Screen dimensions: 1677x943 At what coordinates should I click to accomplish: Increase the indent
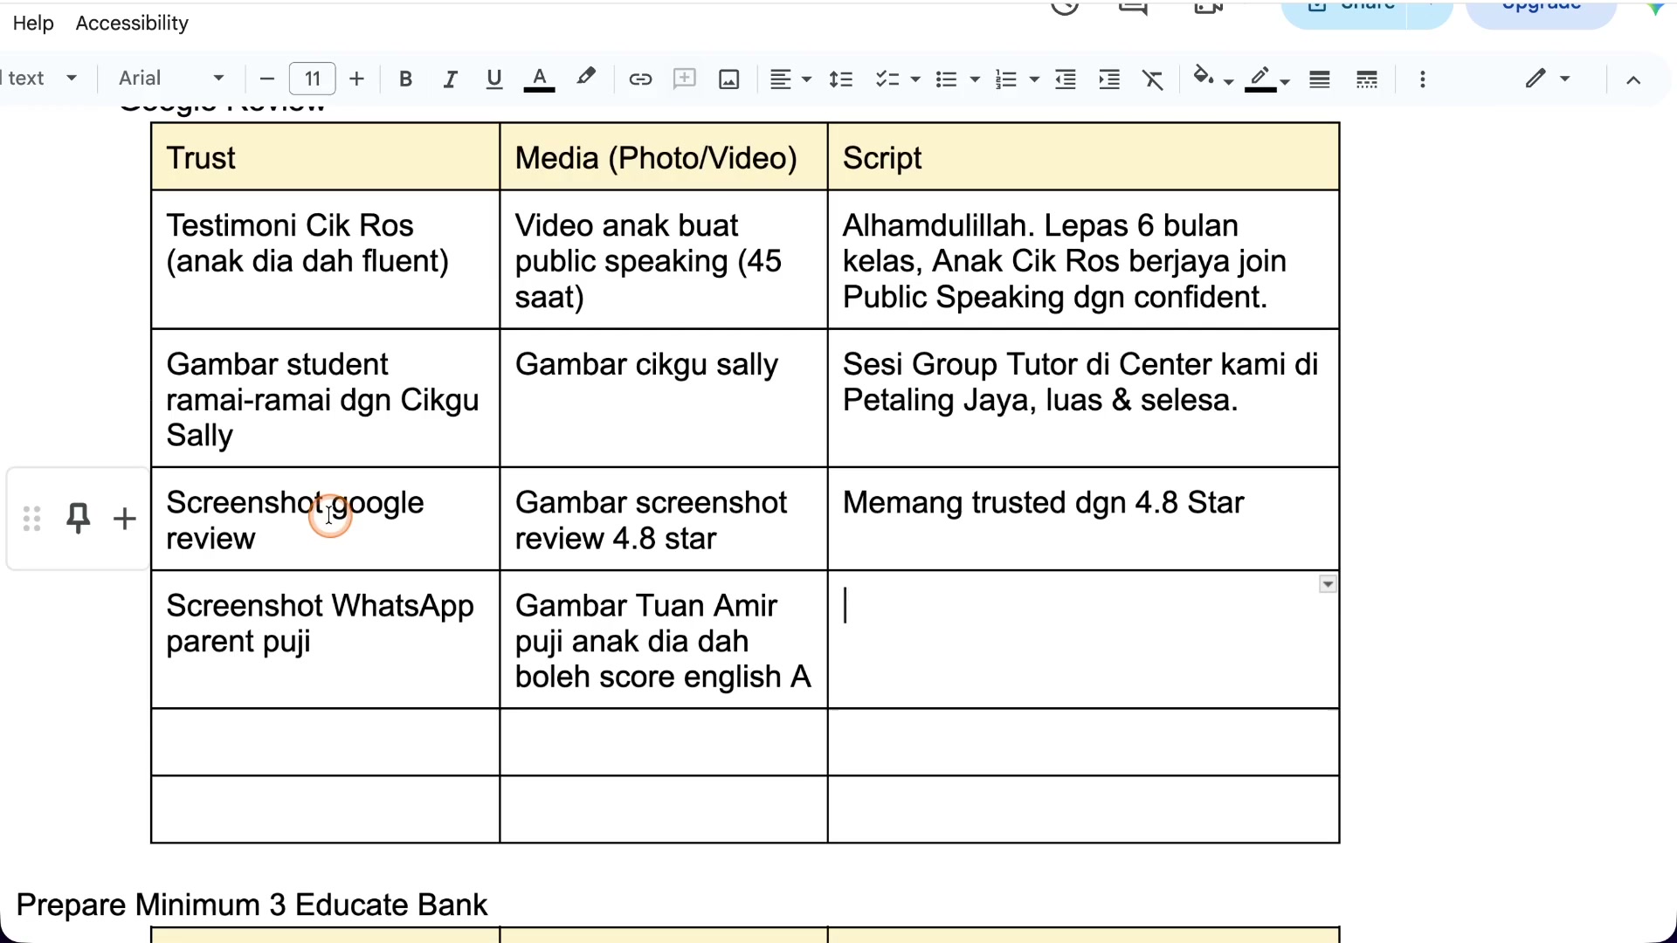pos(1109,79)
